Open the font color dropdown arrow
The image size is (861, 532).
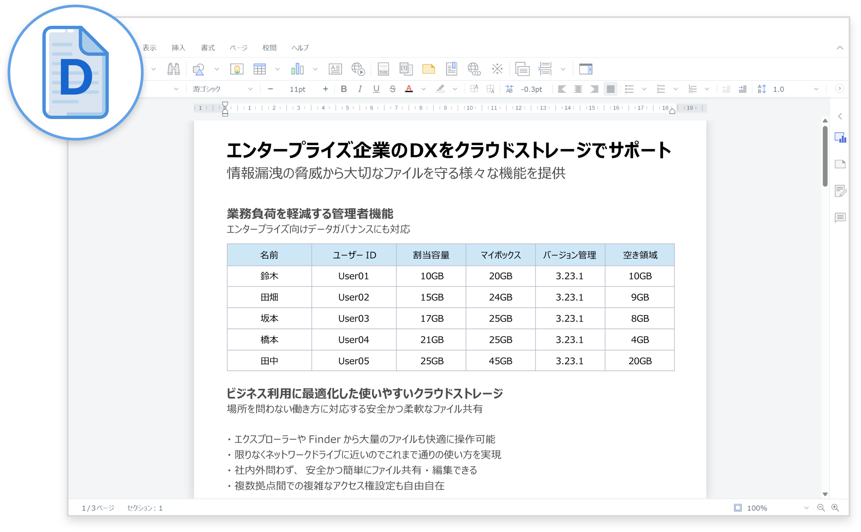coord(423,89)
